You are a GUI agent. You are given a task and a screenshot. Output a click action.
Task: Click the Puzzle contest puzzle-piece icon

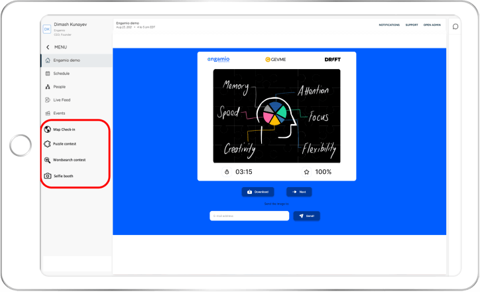[x=47, y=143]
